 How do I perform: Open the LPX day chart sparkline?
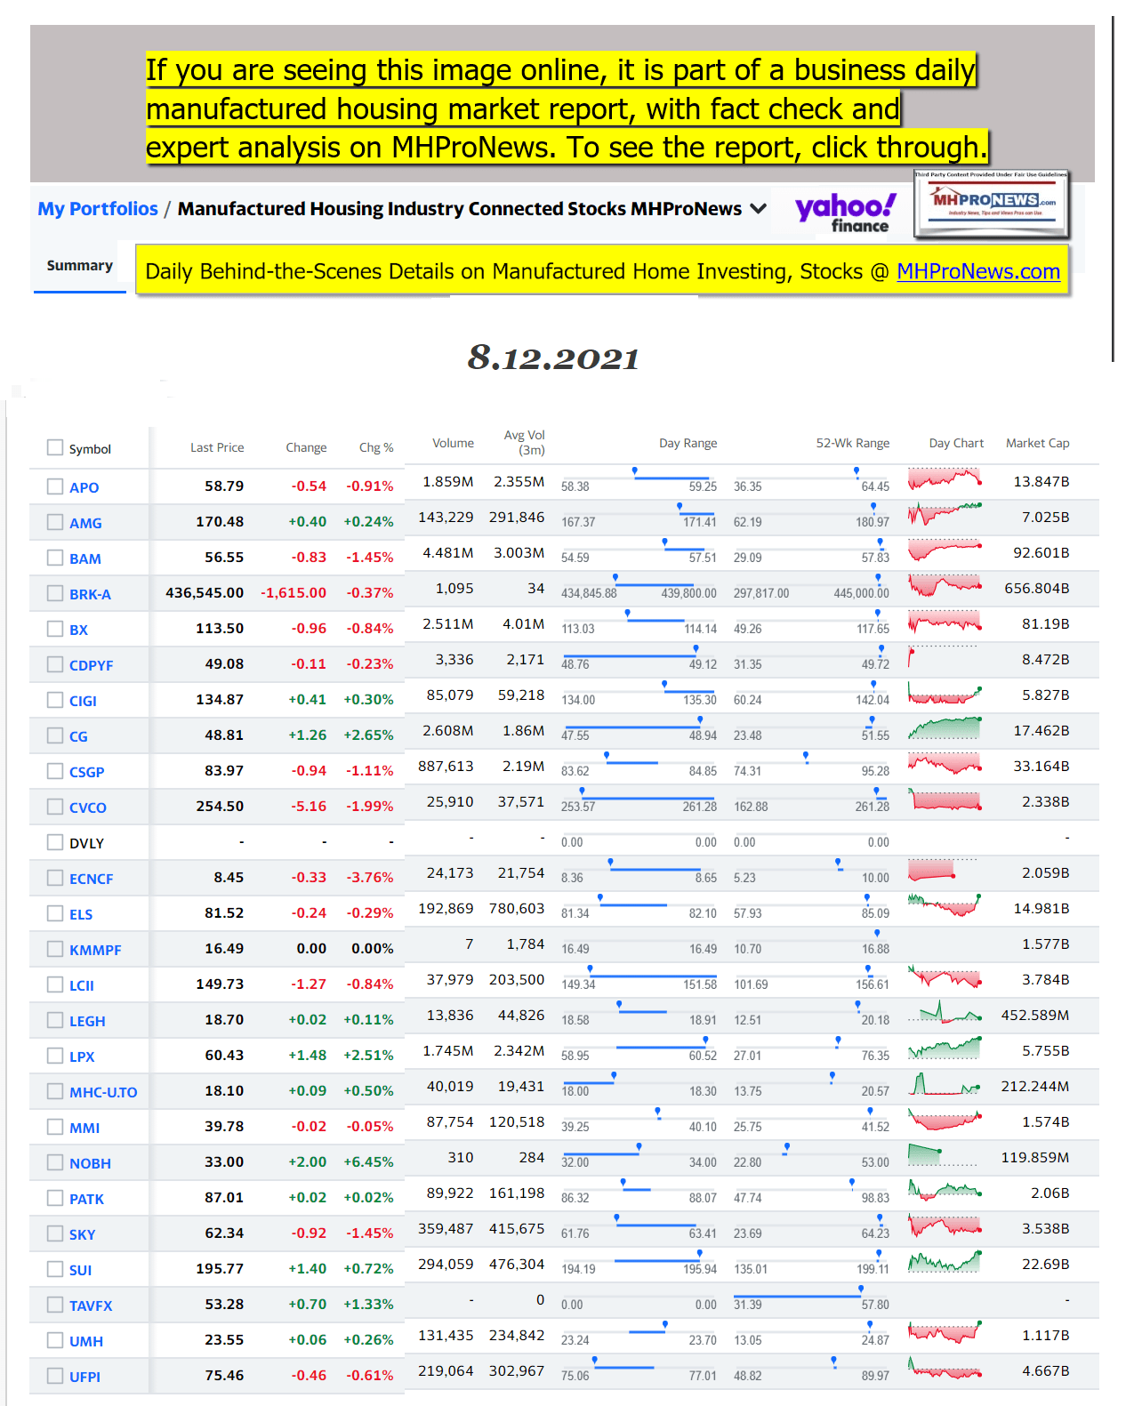[944, 1048]
